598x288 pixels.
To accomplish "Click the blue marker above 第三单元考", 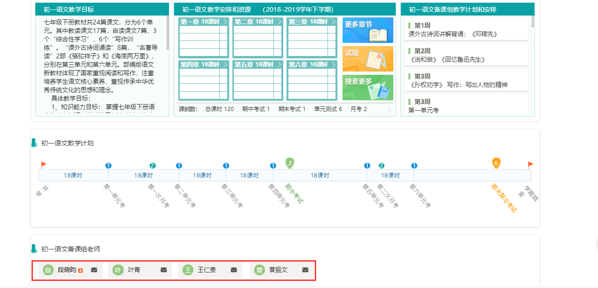I will pyautogui.click(x=226, y=166).
